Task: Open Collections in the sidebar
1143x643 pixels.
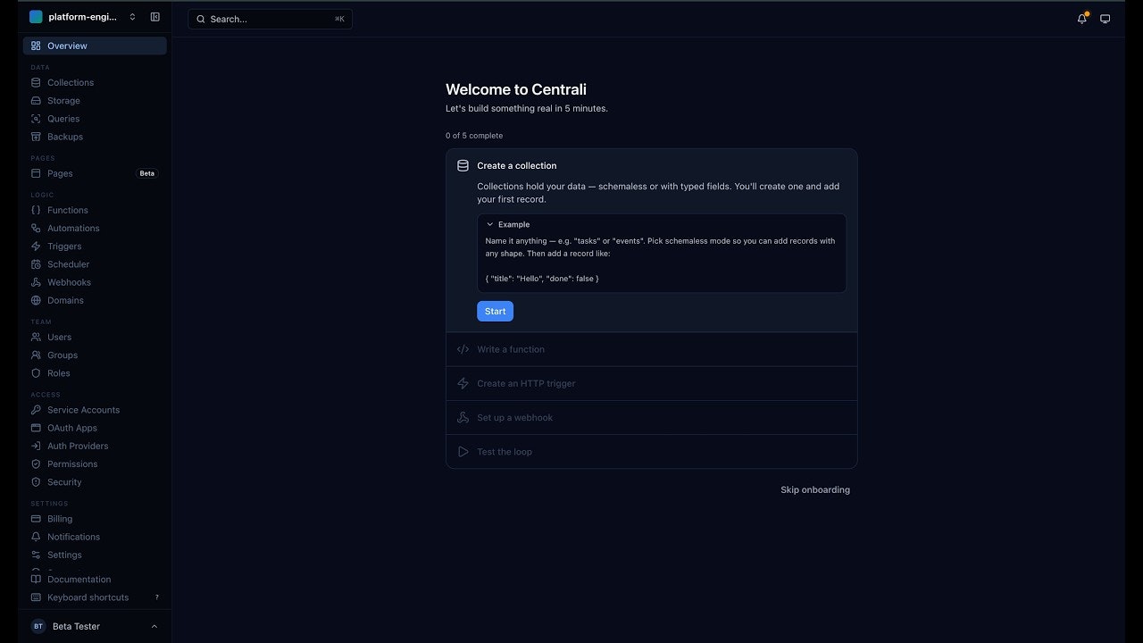Action: [x=95, y=82]
